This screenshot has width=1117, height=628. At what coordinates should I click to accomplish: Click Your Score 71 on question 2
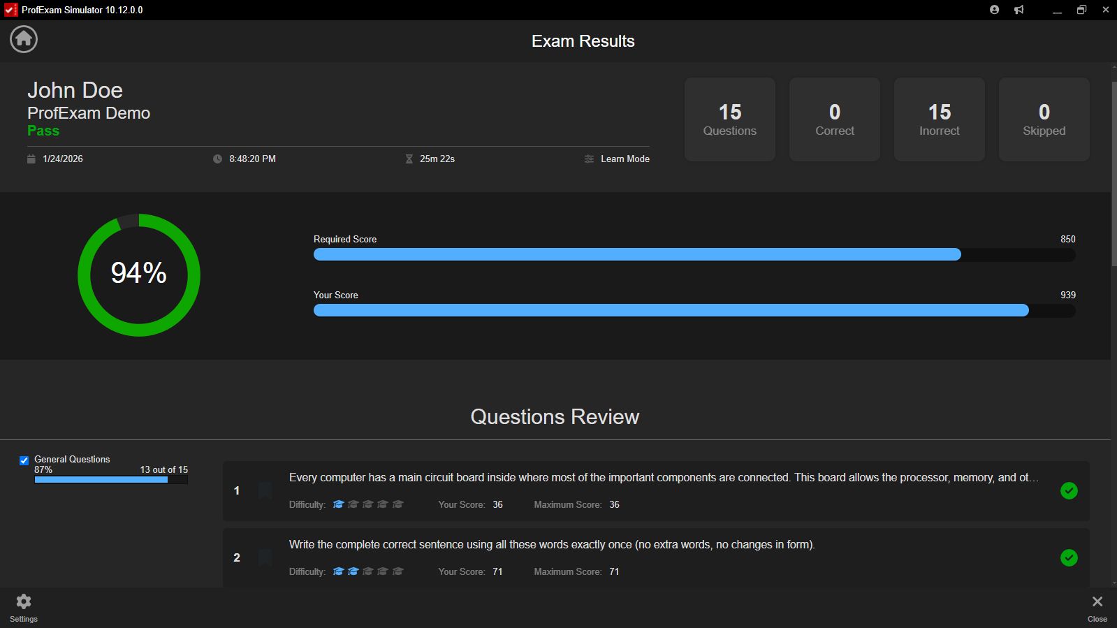pos(470,571)
